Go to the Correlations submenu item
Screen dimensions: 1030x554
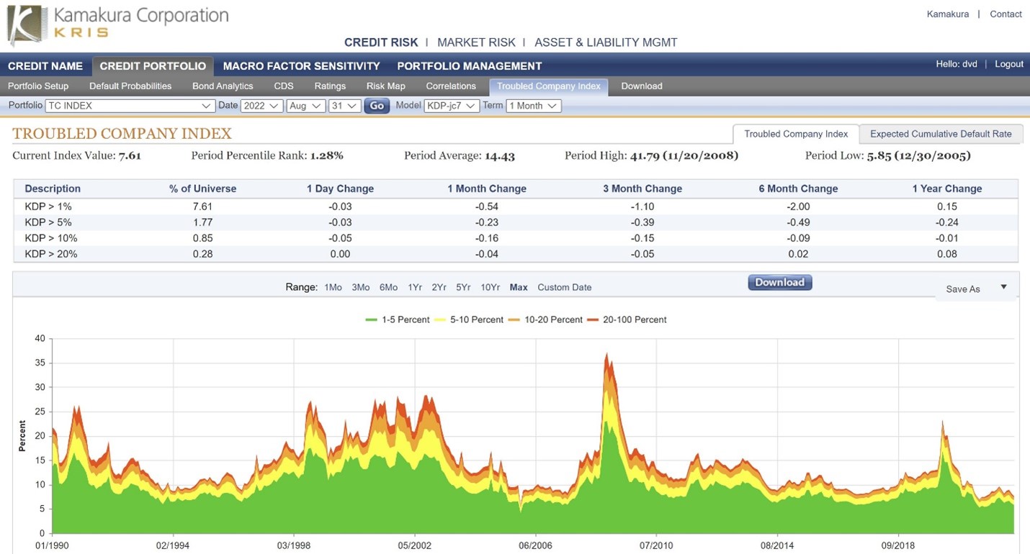tap(451, 86)
